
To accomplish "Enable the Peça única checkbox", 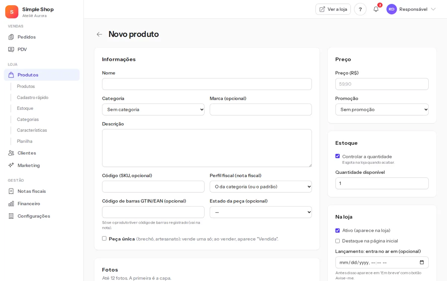I will 104,239.
